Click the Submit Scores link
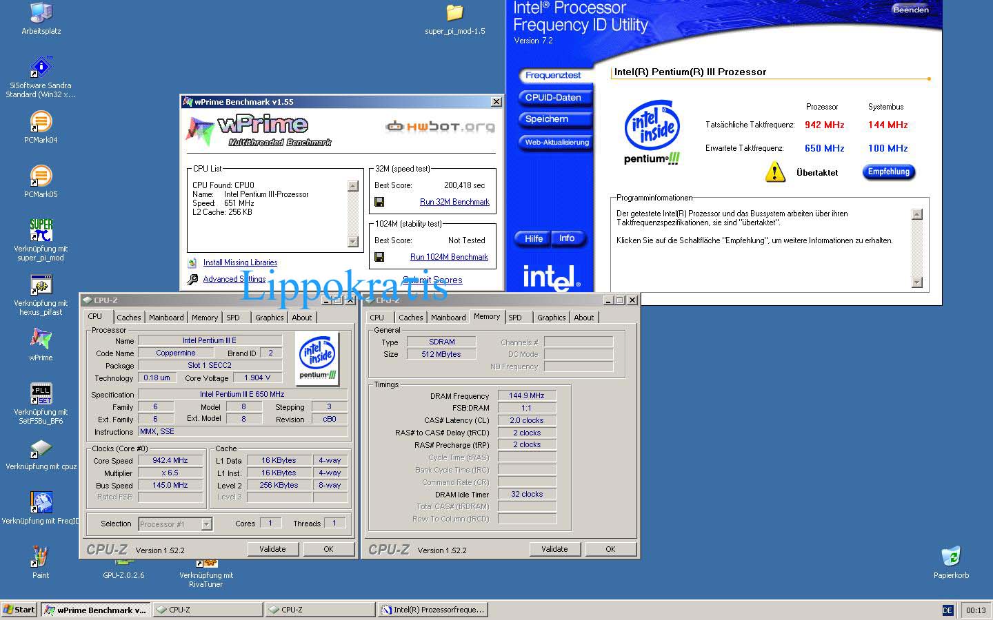 pos(433,280)
